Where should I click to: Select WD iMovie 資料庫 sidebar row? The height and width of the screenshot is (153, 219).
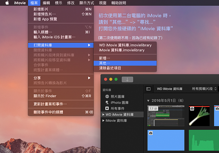point(122,115)
